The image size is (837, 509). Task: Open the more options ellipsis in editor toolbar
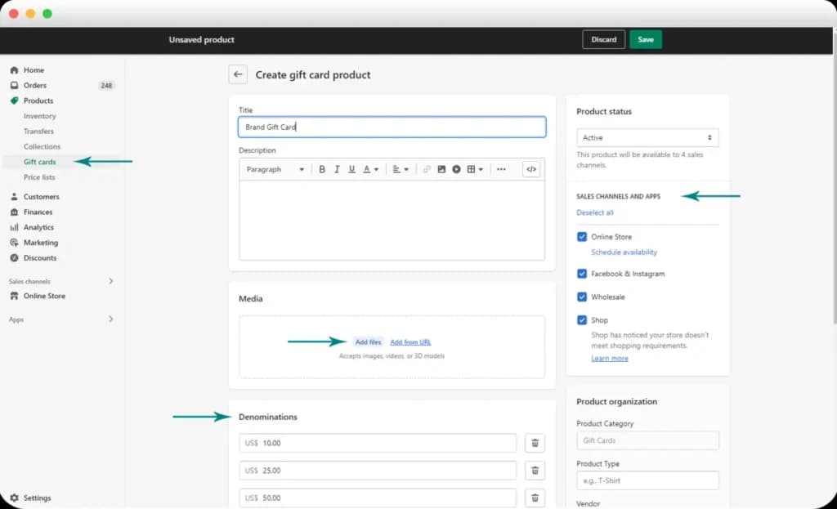501,169
